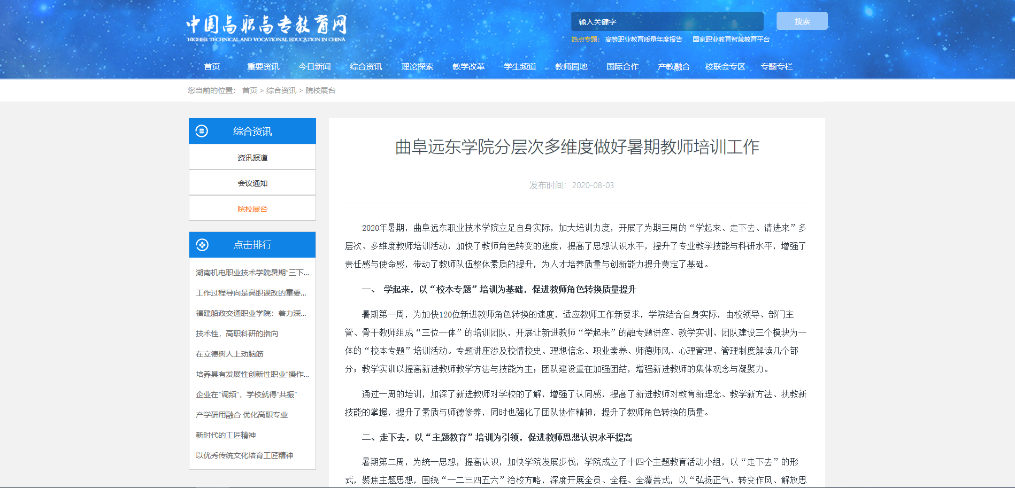This screenshot has height=488, width=1015.
Task: Click 院校展台 in the breadcrumb
Action: point(320,90)
